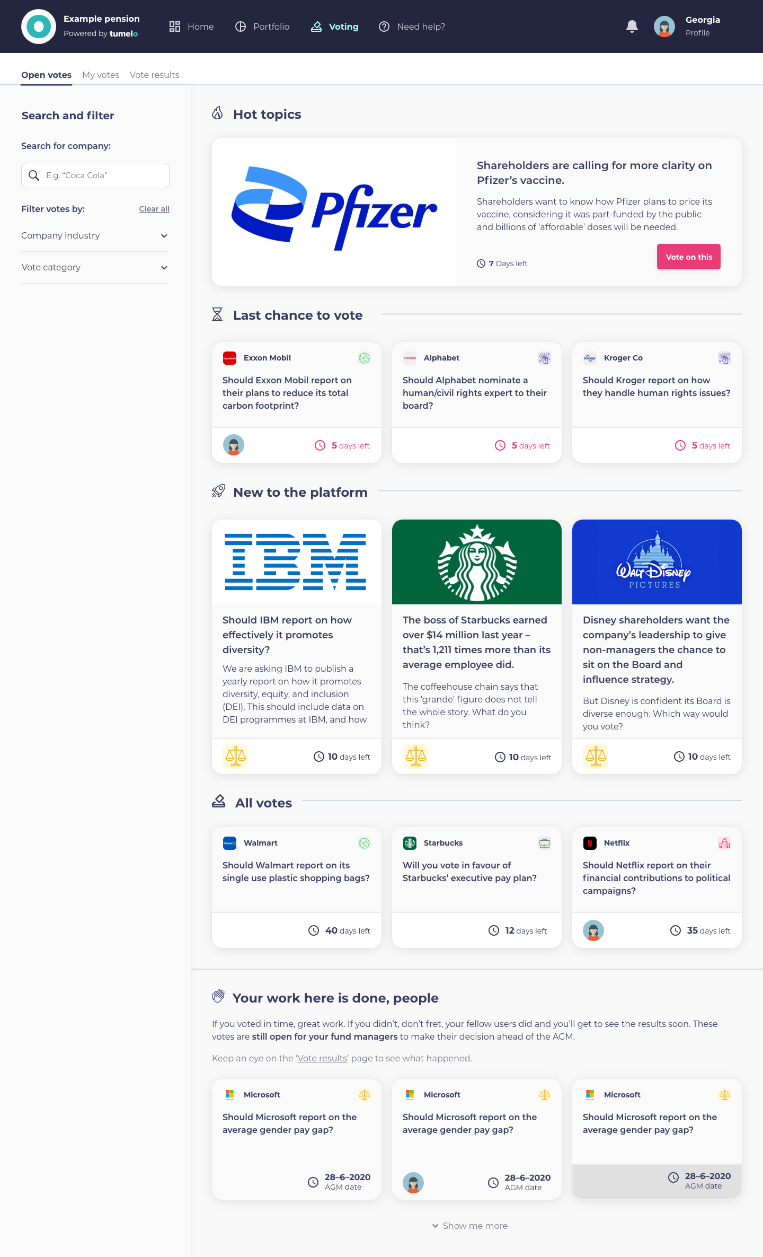Open the Walt Disney Pictures banner image

point(657,562)
